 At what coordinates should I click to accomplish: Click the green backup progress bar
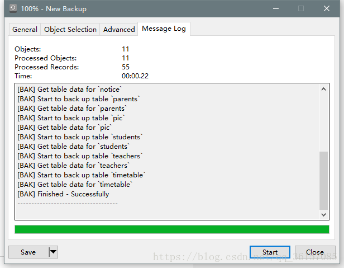coord(171,229)
